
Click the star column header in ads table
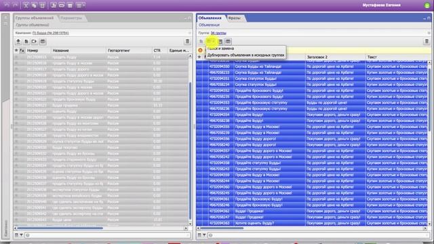pyautogui.click(x=199, y=57)
